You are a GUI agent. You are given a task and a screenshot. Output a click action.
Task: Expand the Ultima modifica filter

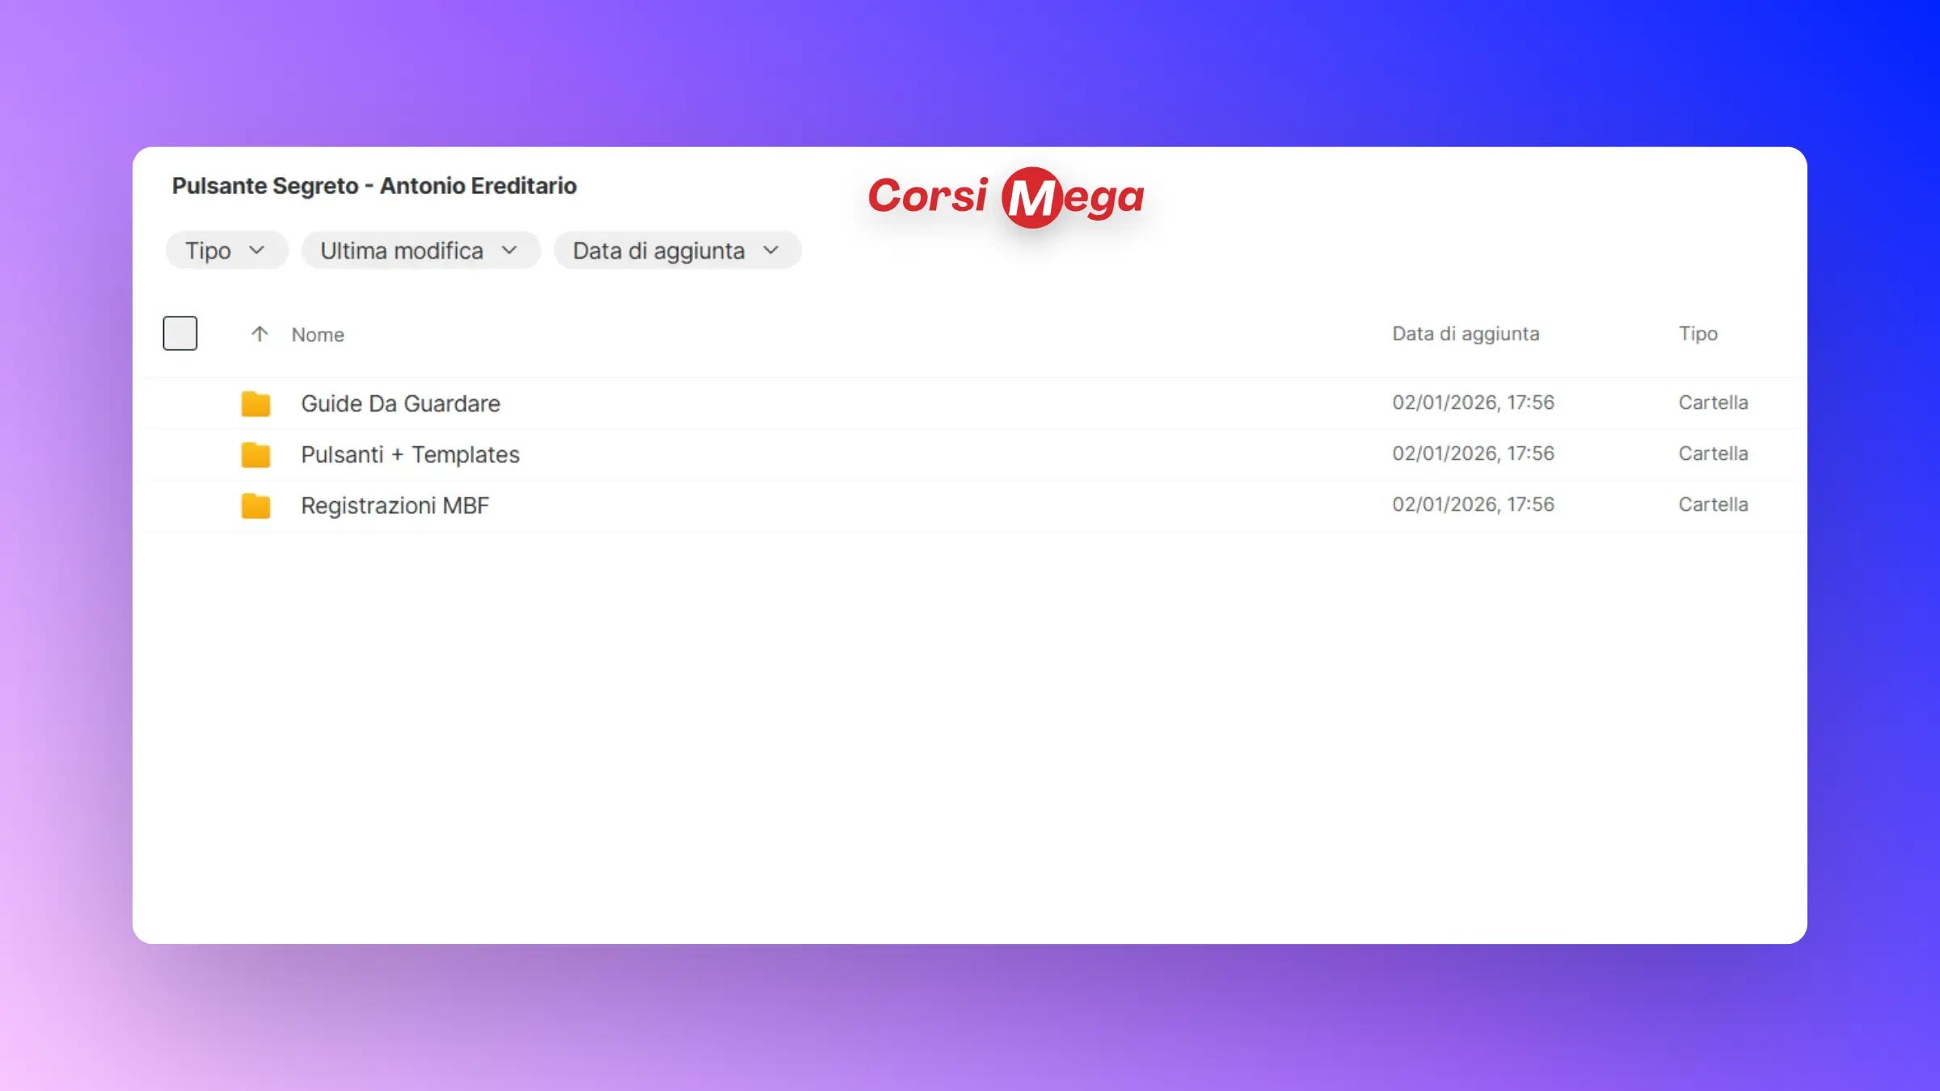point(420,251)
